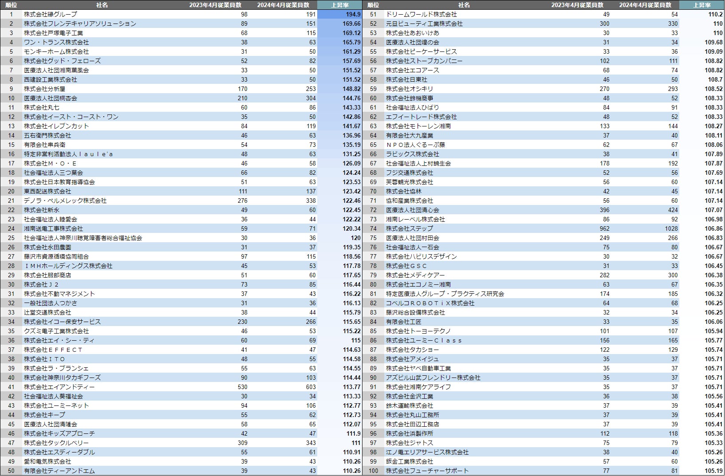
Task: Click on フジ交通株式会社
Action: (410, 173)
